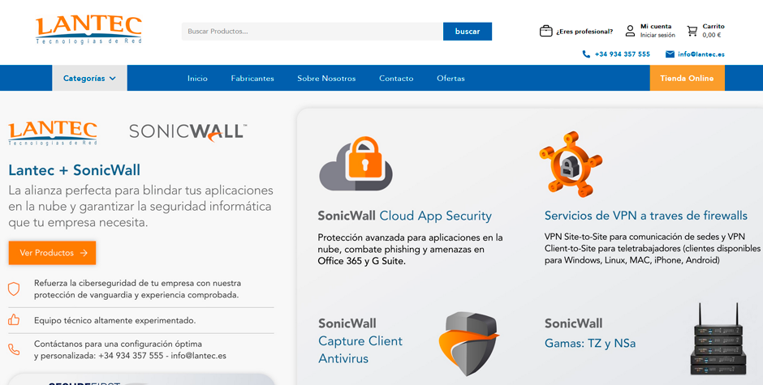
Task: Open Servicios de VPN a traves de firewalls
Action: [x=646, y=216]
